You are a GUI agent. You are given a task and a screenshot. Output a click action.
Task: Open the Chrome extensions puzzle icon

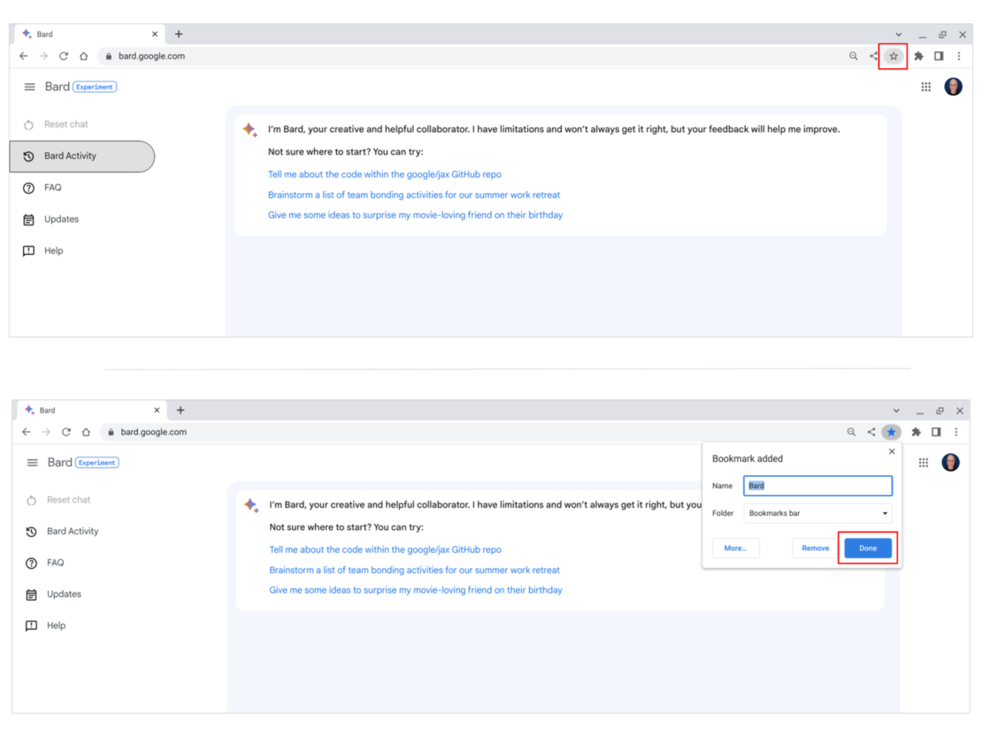click(x=918, y=55)
